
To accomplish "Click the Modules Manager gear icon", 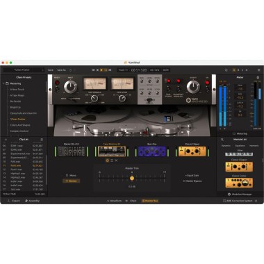I will point(229,195).
